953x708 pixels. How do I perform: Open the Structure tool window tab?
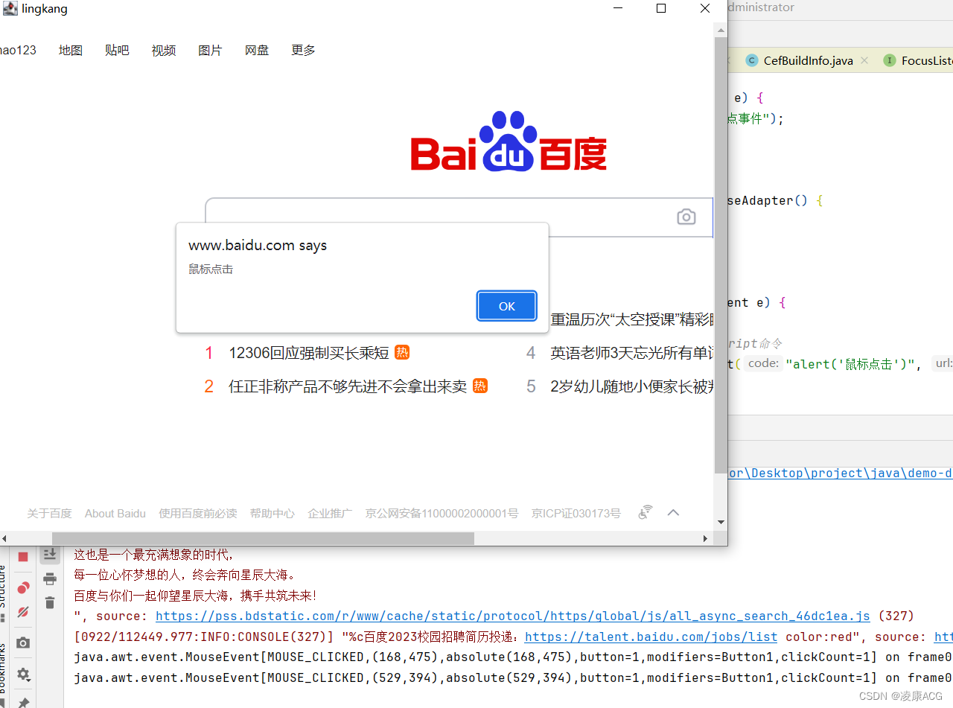(x=3, y=592)
